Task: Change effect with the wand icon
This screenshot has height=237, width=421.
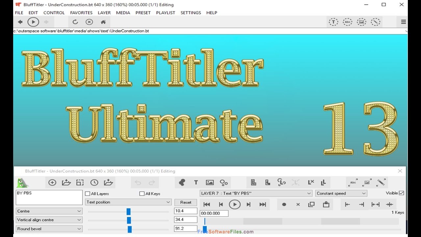Action: [381, 182]
